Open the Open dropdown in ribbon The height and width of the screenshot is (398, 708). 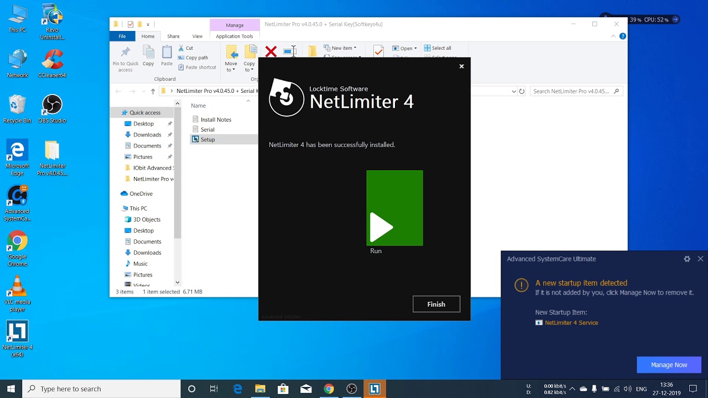tap(404, 48)
